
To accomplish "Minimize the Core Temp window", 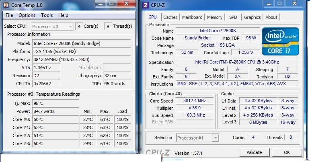I will pos(101,3).
